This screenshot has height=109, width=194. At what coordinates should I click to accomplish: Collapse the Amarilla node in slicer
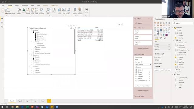click(30, 30)
